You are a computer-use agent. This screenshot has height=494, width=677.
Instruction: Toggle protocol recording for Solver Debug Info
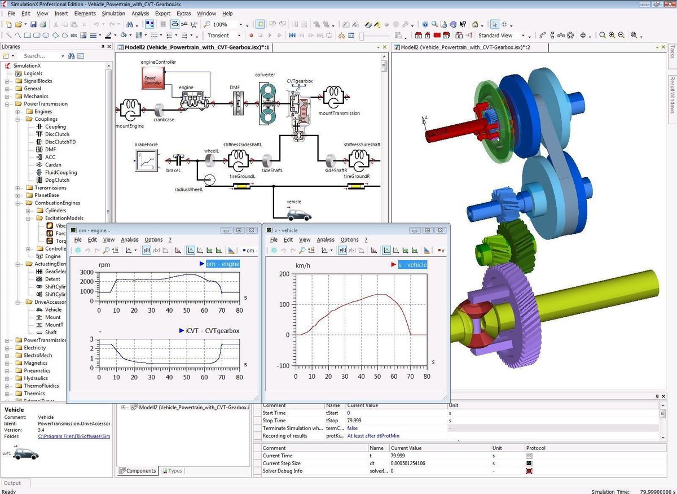529,471
